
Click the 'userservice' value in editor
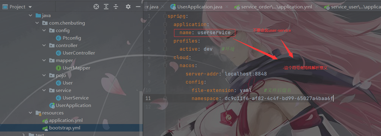[214, 33]
